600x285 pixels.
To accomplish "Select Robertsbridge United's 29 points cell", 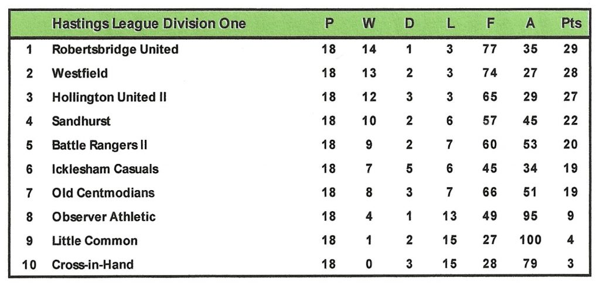I will tap(571, 49).
